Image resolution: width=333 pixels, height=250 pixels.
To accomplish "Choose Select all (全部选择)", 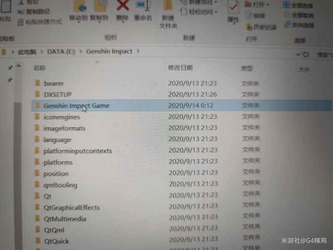I will point(298,5).
